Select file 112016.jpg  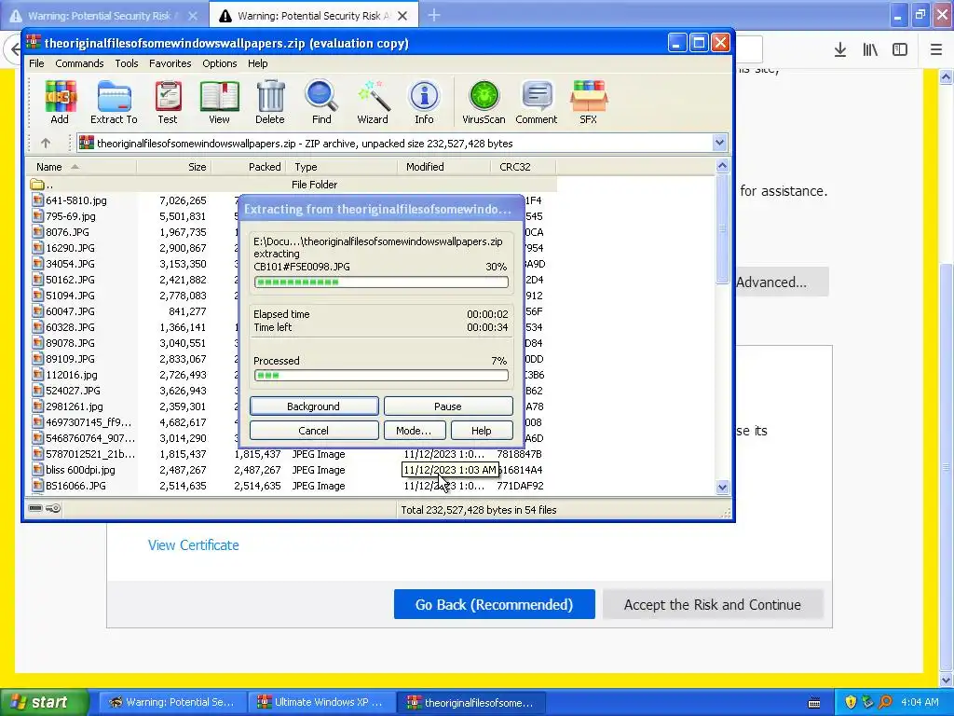(71, 375)
